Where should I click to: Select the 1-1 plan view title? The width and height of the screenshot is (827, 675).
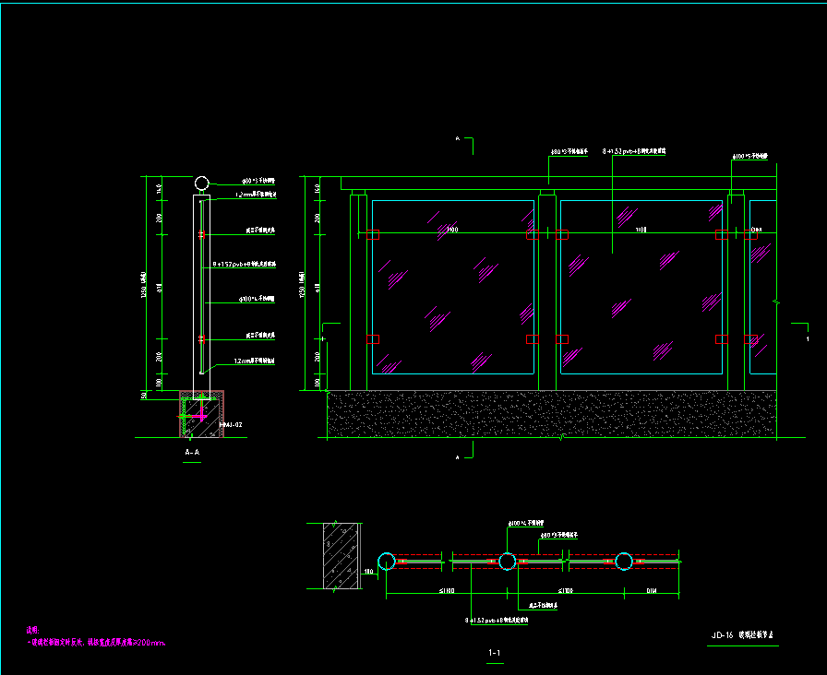click(x=495, y=654)
